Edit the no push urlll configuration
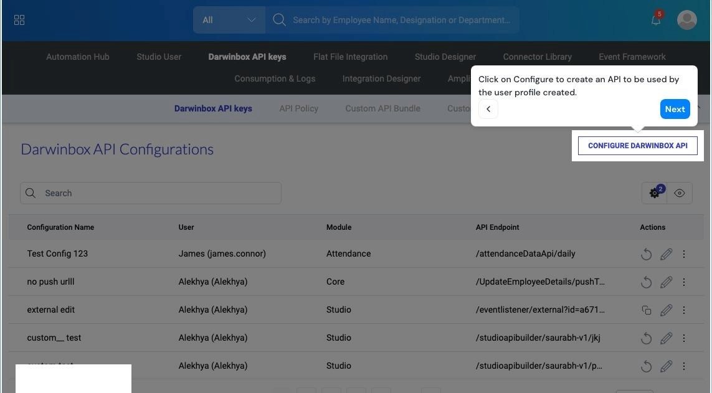The image size is (712, 393). coord(666,282)
